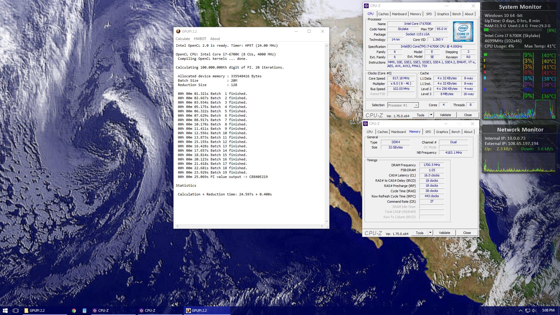The height and width of the screenshot is (315, 560).
Task: Open the About menu in GPUPI
Action: [x=215, y=39]
